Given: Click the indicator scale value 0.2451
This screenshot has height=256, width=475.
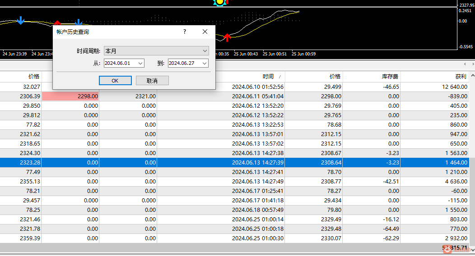Looking at the screenshot, I should 465,10.
